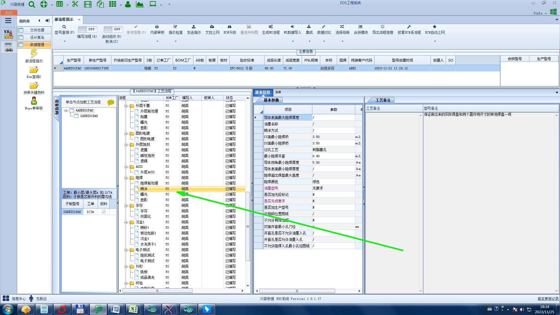Collapse the 外层干膜 folder node

tap(126, 106)
